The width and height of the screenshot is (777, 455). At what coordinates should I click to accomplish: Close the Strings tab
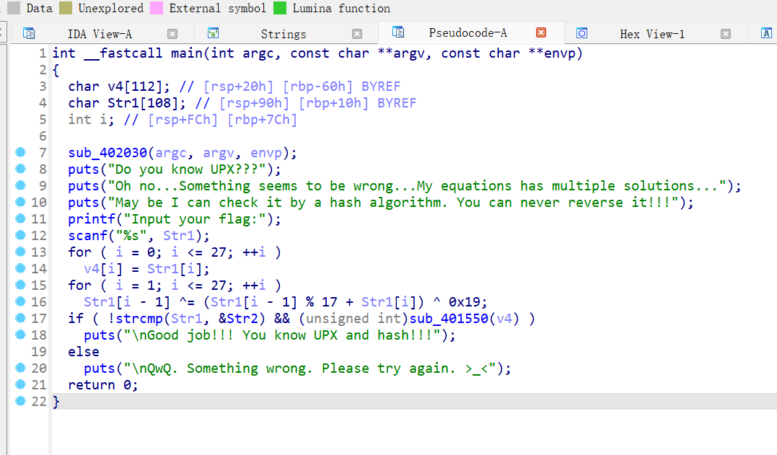point(357,34)
